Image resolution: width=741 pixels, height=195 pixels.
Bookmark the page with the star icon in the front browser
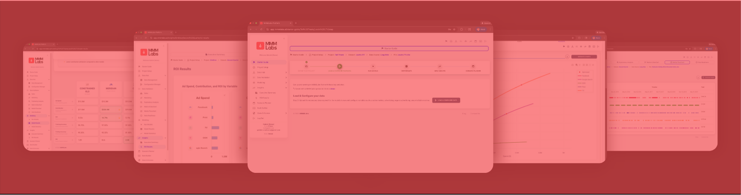[x=454, y=29]
